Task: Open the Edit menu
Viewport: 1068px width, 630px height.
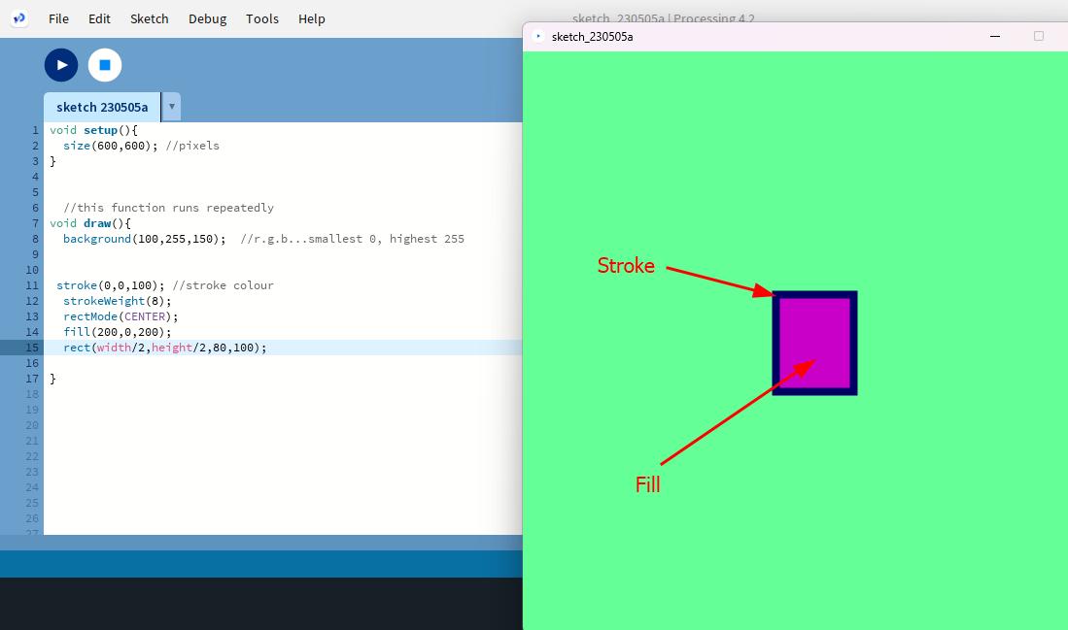Action: pyautogui.click(x=98, y=18)
